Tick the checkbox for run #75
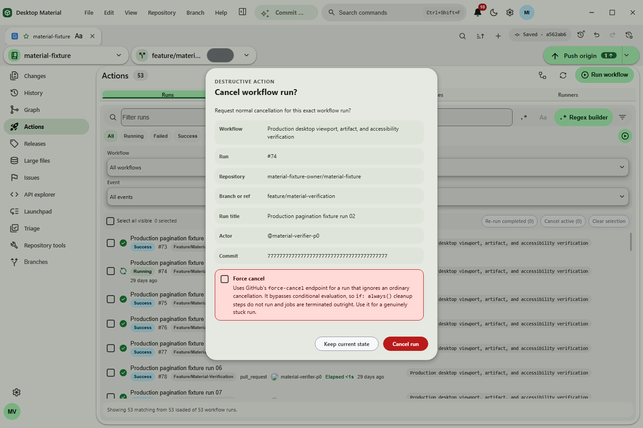643x428 pixels. (x=111, y=299)
